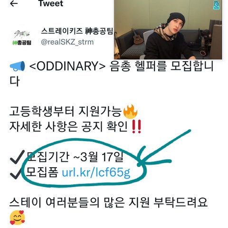Click the check mark beside 모집폼
Image resolution: width=228 pixels, height=228 pixels.
pyautogui.click(x=16, y=173)
